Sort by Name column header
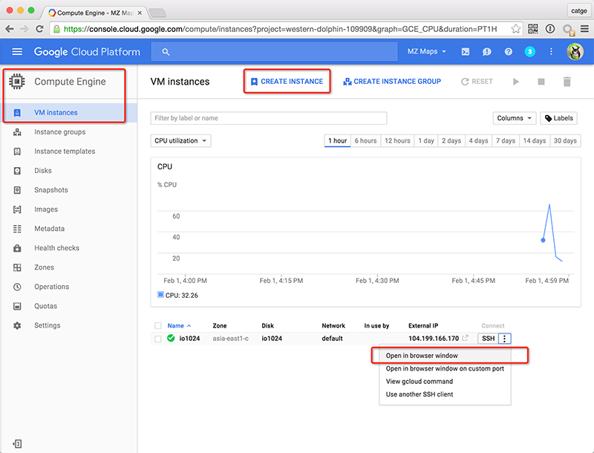594x453 pixels. (x=179, y=326)
